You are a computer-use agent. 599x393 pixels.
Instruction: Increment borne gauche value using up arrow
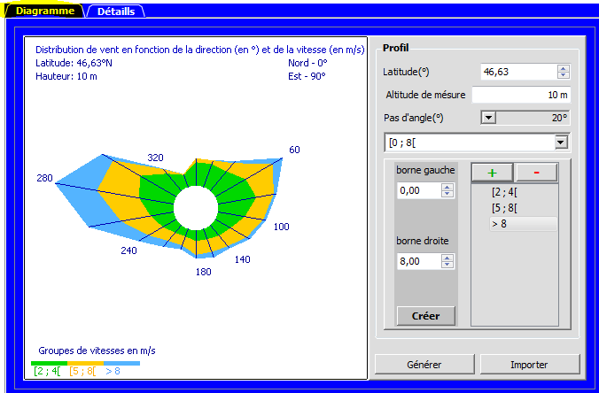pyautogui.click(x=447, y=187)
